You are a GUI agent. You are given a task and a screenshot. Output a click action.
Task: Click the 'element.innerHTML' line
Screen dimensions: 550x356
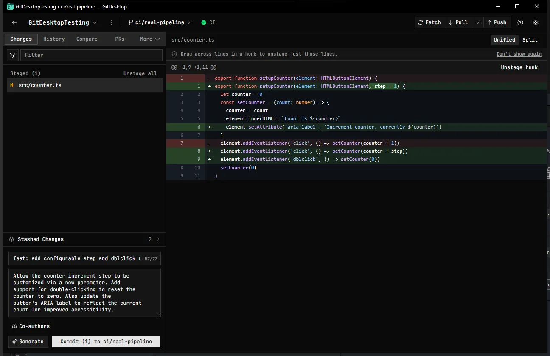[356, 119]
